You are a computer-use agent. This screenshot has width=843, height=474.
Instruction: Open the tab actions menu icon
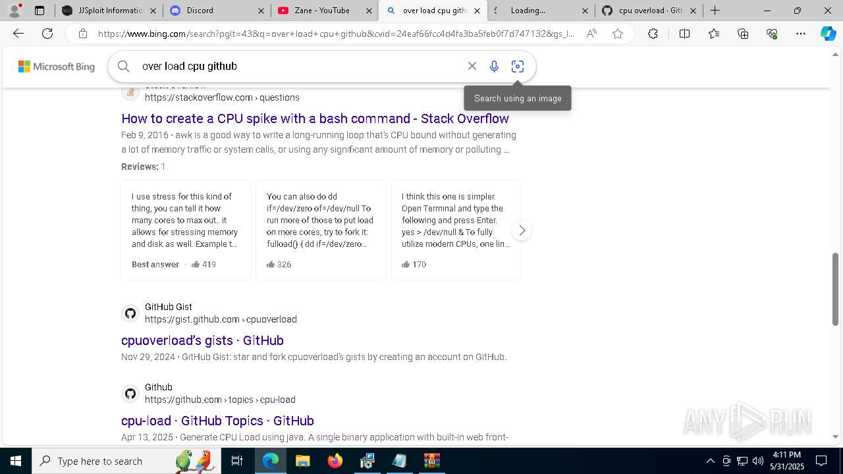(40, 11)
